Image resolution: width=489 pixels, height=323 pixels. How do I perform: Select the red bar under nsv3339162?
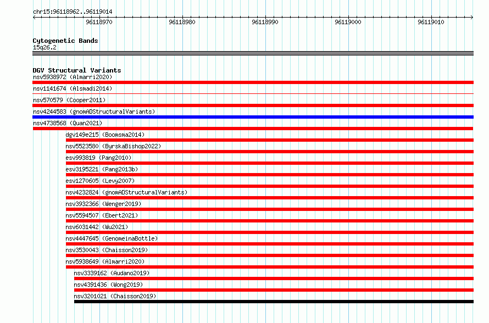(x=274, y=279)
